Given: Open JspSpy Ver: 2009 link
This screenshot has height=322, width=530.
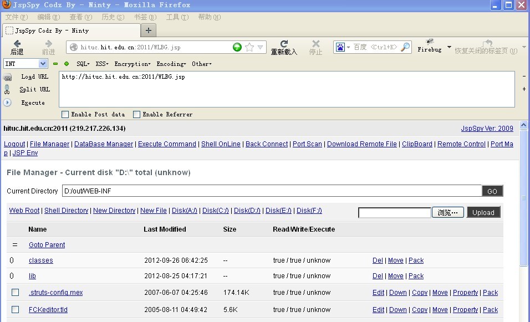Looking at the screenshot, I should coord(487,129).
